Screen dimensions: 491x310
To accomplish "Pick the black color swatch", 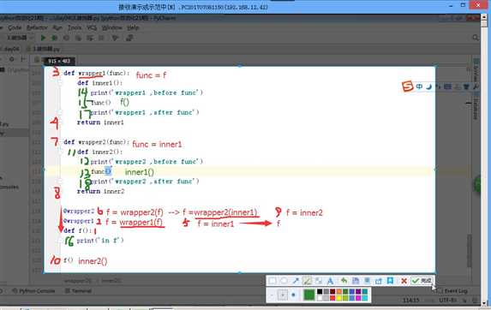I will pyautogui.click(x=320, y=291).
